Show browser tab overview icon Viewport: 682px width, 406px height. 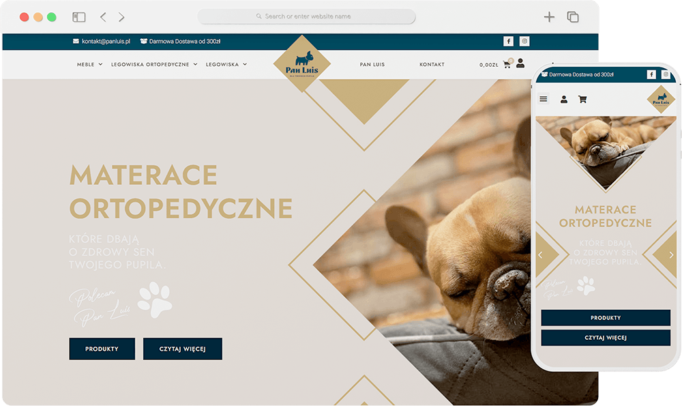point(573,17)
